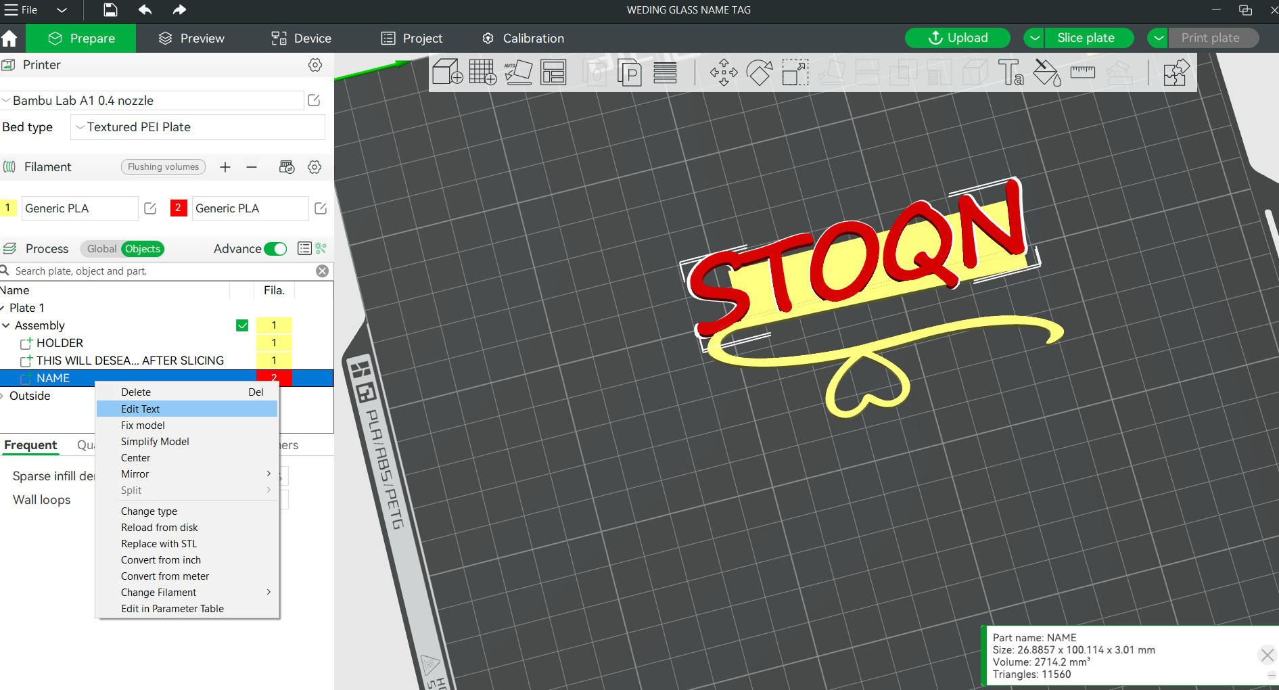Image resolution: width=1279 pixels, height=690 pixels.
Task: Toggle the Advance switch
Action: [275, 249]
